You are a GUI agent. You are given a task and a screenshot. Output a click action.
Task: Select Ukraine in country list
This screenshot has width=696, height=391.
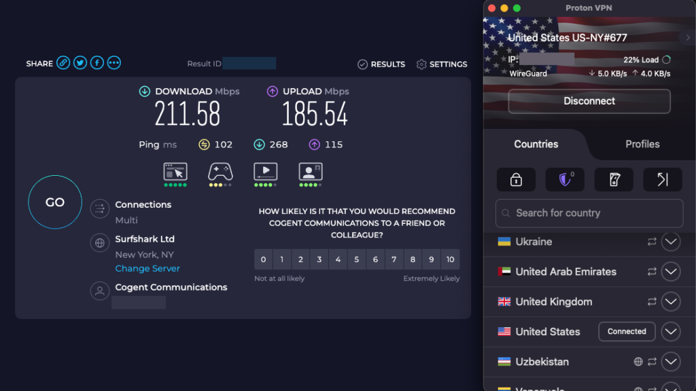(x=589, y=242)
